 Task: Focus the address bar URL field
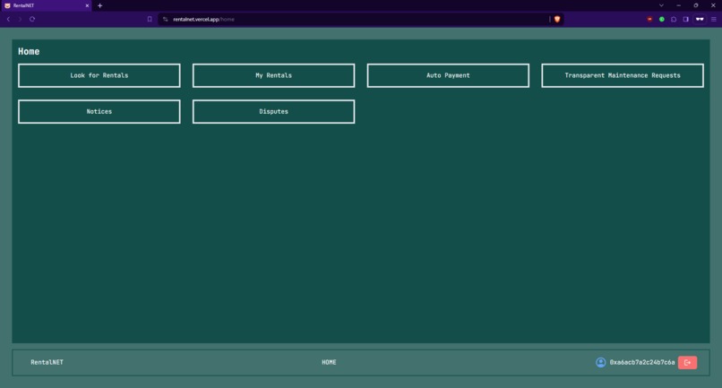click(x=359, y=20)
